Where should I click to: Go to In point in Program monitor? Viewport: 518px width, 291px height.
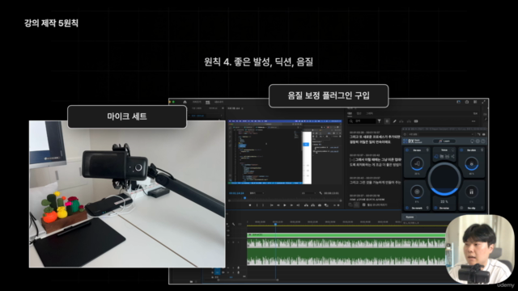tap(272, 205)
